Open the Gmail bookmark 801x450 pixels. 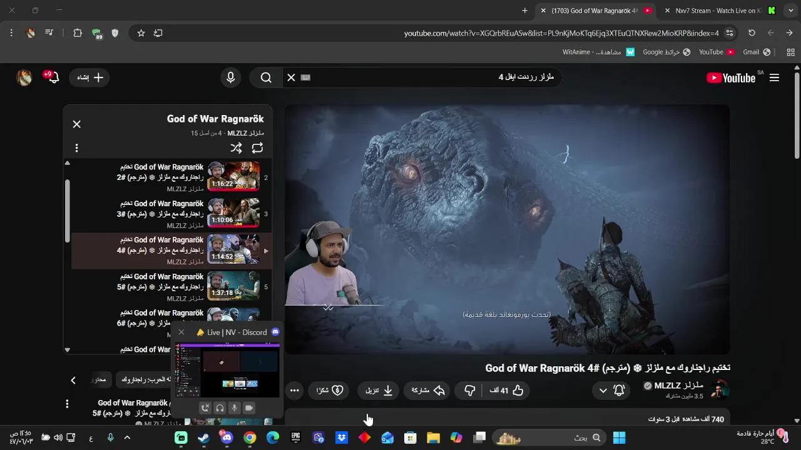coord(757,52)
